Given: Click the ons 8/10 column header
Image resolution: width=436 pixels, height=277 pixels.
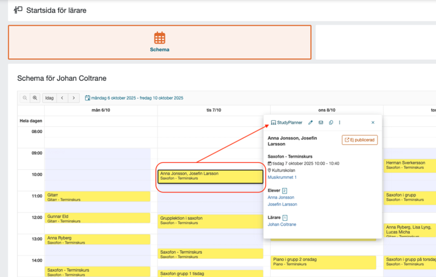Looking at the screenshot, I should (327, 110).
